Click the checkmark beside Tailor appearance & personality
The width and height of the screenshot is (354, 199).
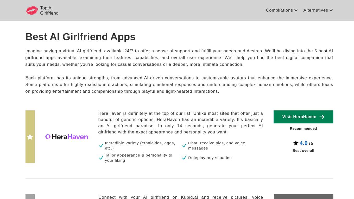(101, 158)
